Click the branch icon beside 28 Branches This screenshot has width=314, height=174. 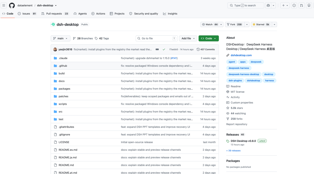74,38
